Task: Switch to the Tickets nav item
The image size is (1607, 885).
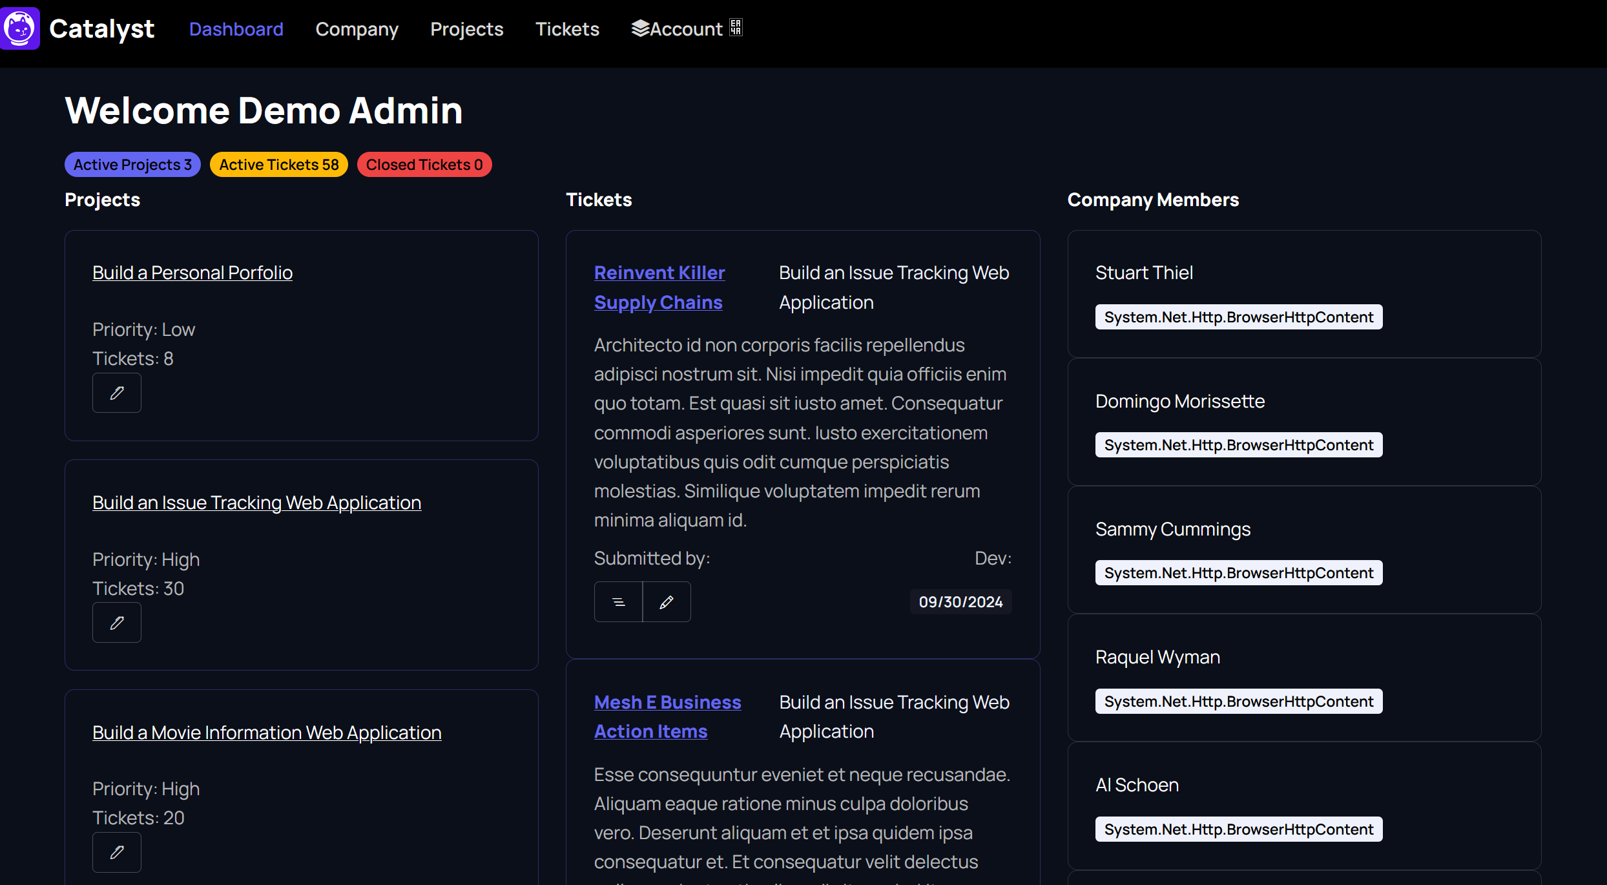Action: (x=568, y=29)
